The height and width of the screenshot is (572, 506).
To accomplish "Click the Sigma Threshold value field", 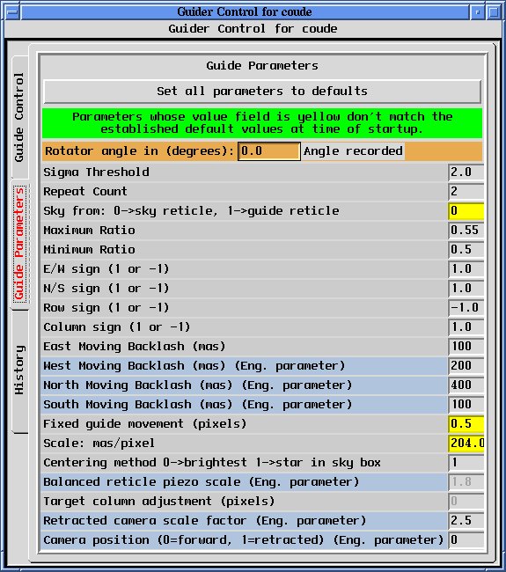I will point(466,172).
